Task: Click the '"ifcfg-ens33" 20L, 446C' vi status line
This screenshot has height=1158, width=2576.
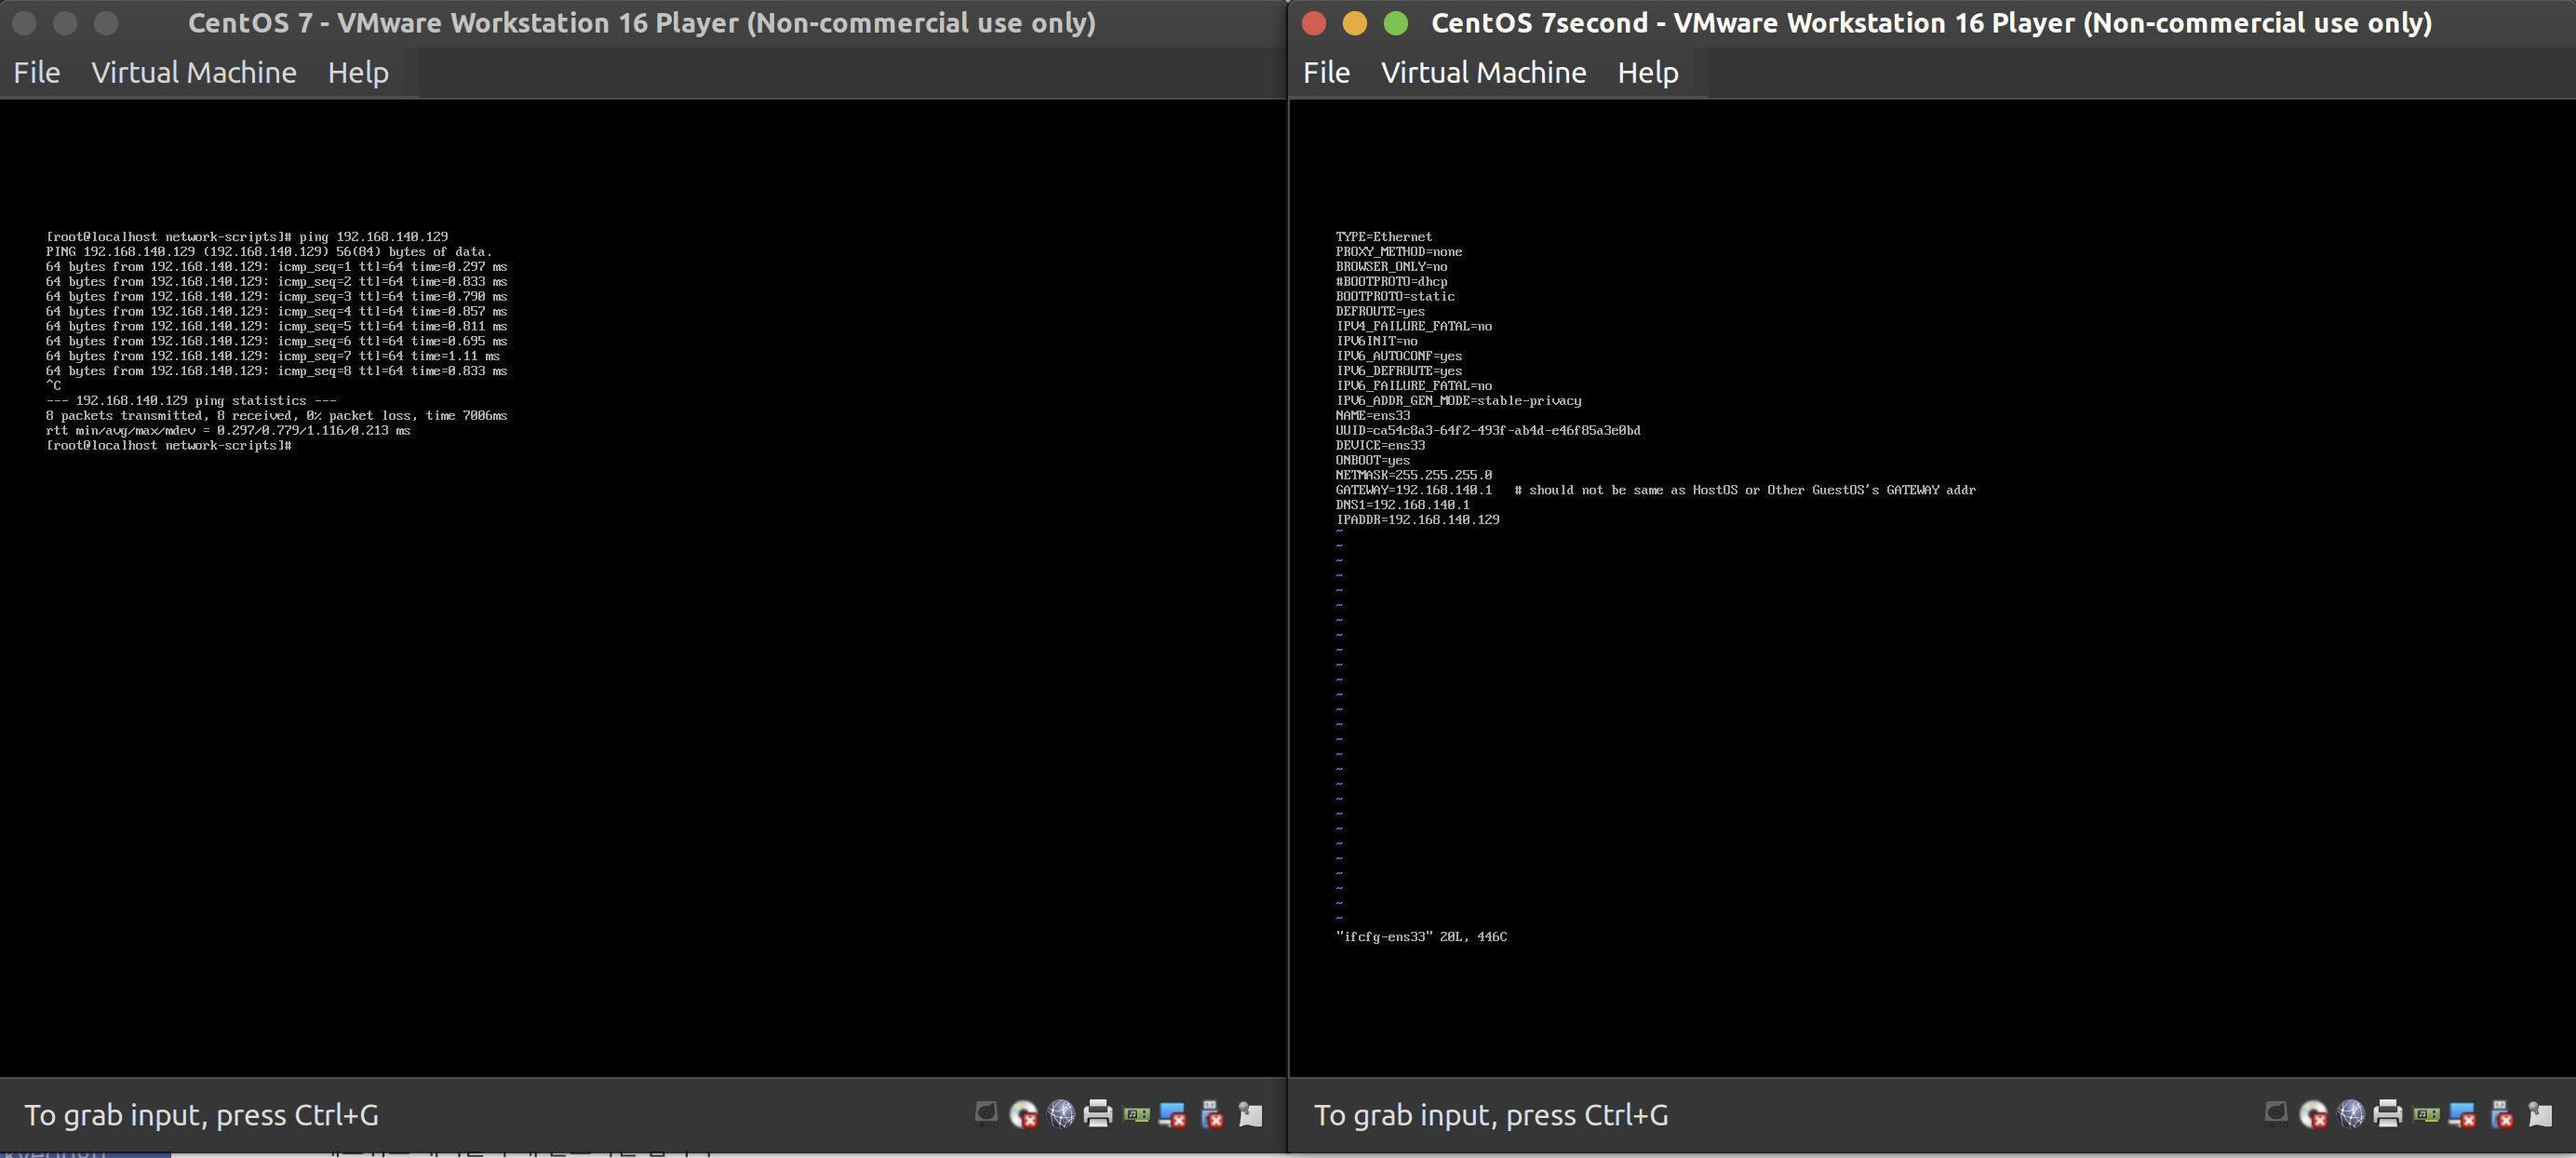Action: (x=1421, y=937)
